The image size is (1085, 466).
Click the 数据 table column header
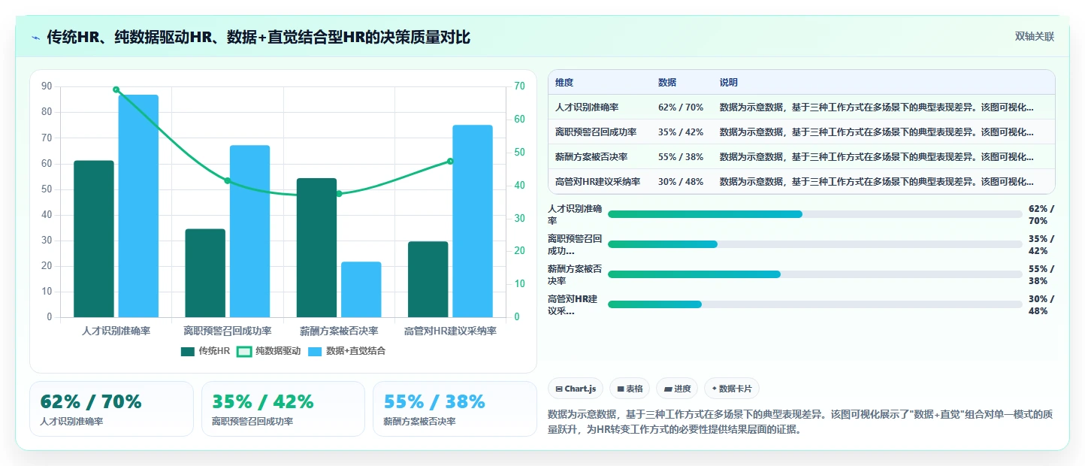click(x=667, y=83)
